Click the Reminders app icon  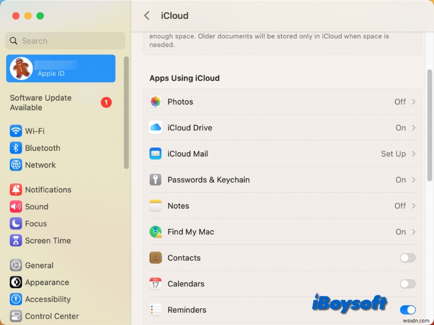pos(155,309)
